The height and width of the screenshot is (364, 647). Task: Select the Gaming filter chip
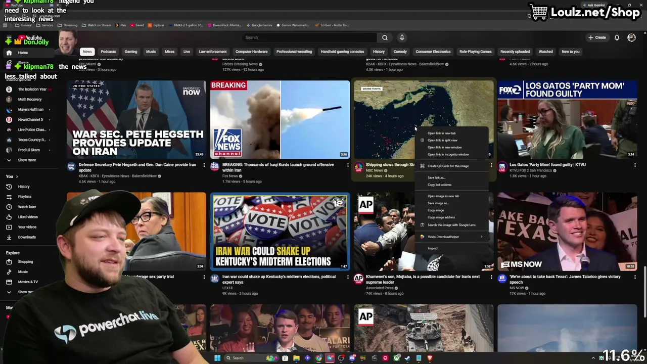tap(131, 52)
